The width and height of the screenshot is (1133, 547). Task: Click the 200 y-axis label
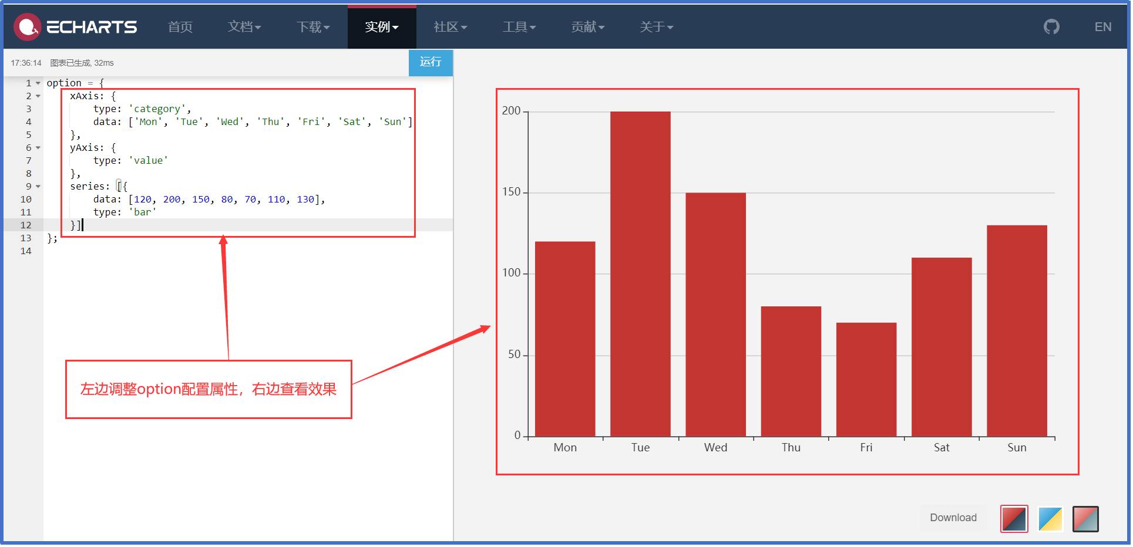511,111
